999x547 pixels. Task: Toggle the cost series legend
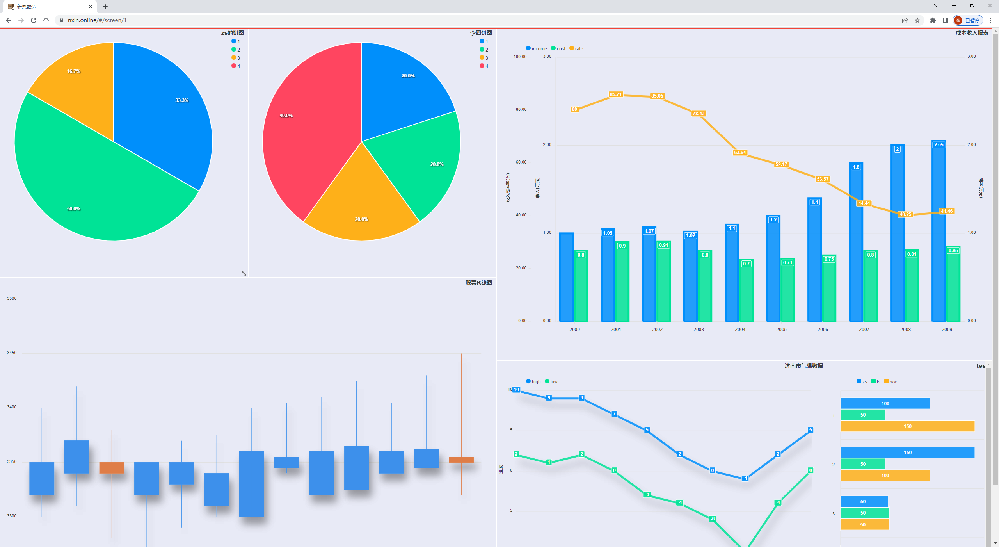click(558, 48)
